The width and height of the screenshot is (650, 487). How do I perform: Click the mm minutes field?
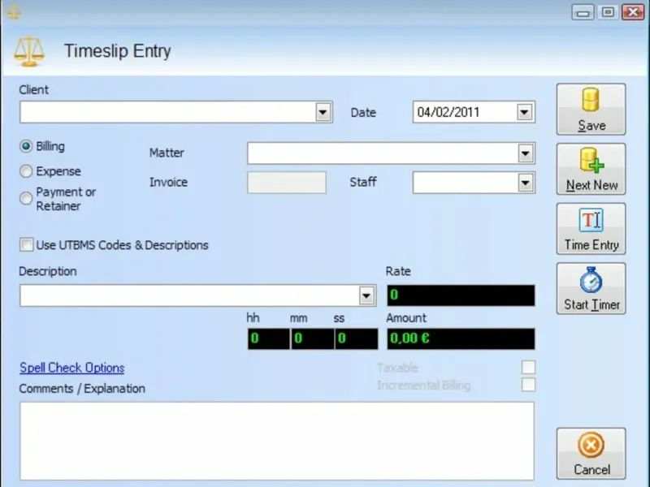[x=313, y=338]
